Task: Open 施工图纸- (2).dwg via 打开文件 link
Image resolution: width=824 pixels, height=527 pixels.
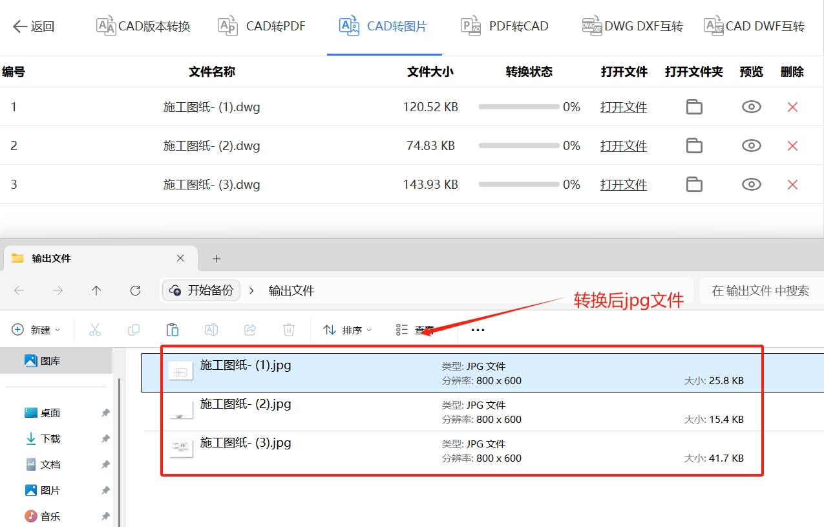Action: 623,145
